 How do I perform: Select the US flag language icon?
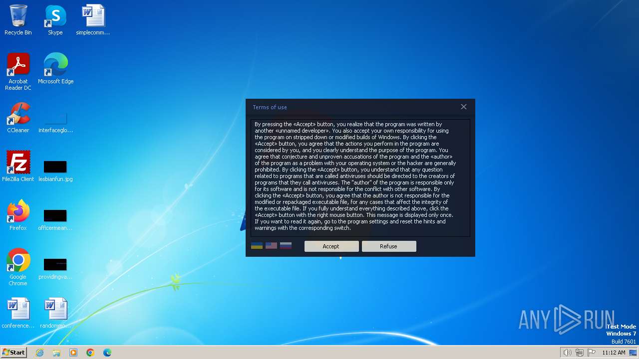[x=271, y=246]
